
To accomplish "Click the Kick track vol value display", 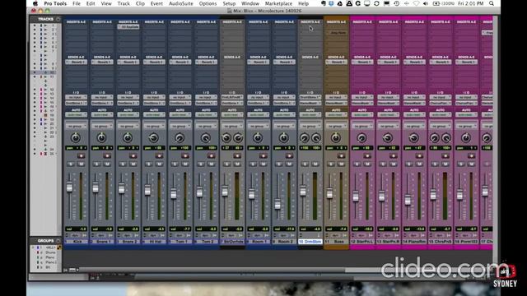I will point(76,229).
